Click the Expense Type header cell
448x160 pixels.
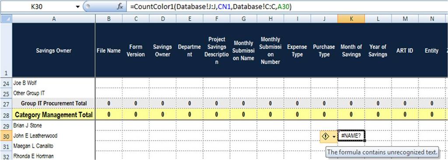coord(297,50)
